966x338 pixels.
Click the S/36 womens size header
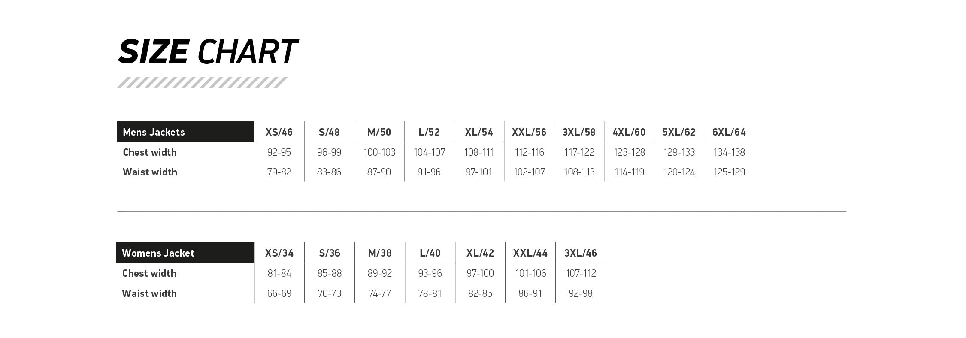[x=330, y=253]
